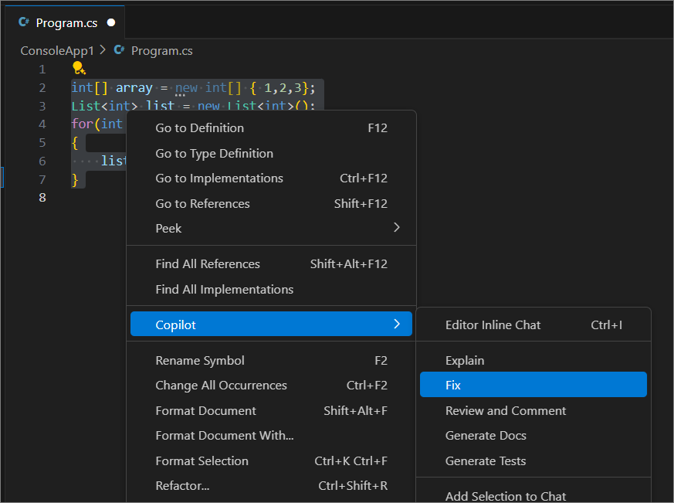The height and width of the screenshot is (503, 674).
Task: Choose Generate Tests
Action: pyautogui.click(x=533, y=461)
